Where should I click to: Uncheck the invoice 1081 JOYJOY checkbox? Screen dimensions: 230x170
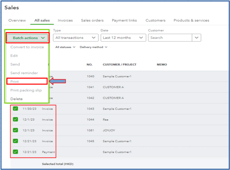(x=15, y=130)
